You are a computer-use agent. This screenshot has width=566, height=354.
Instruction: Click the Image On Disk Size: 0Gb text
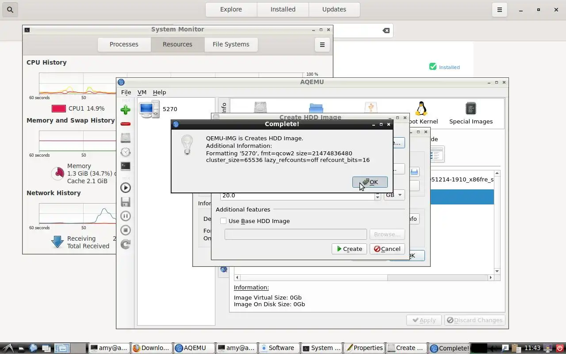[x=269, y=304]
